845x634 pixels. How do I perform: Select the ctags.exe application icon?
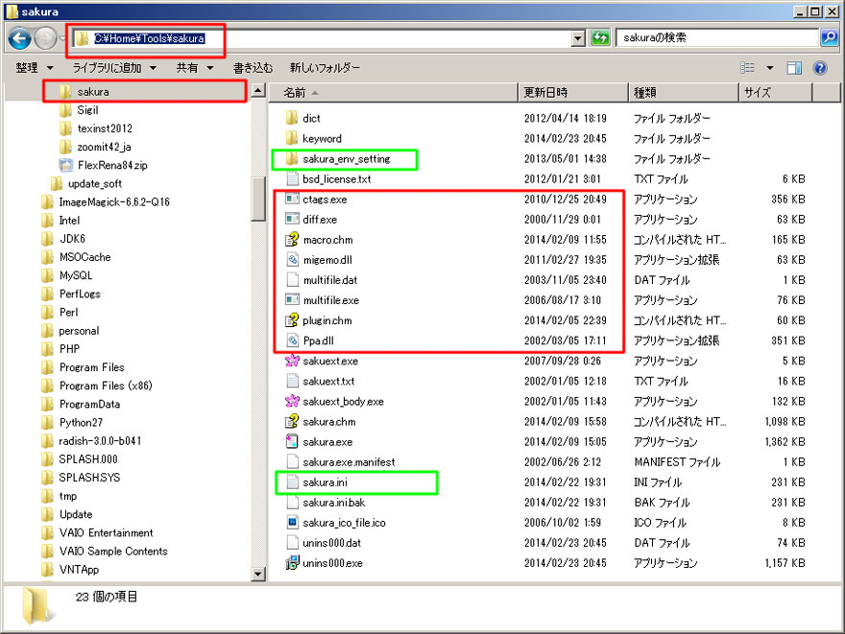coord(292,200)
